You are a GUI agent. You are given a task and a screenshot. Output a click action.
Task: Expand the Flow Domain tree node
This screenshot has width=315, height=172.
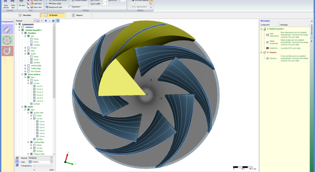(25, 71)
